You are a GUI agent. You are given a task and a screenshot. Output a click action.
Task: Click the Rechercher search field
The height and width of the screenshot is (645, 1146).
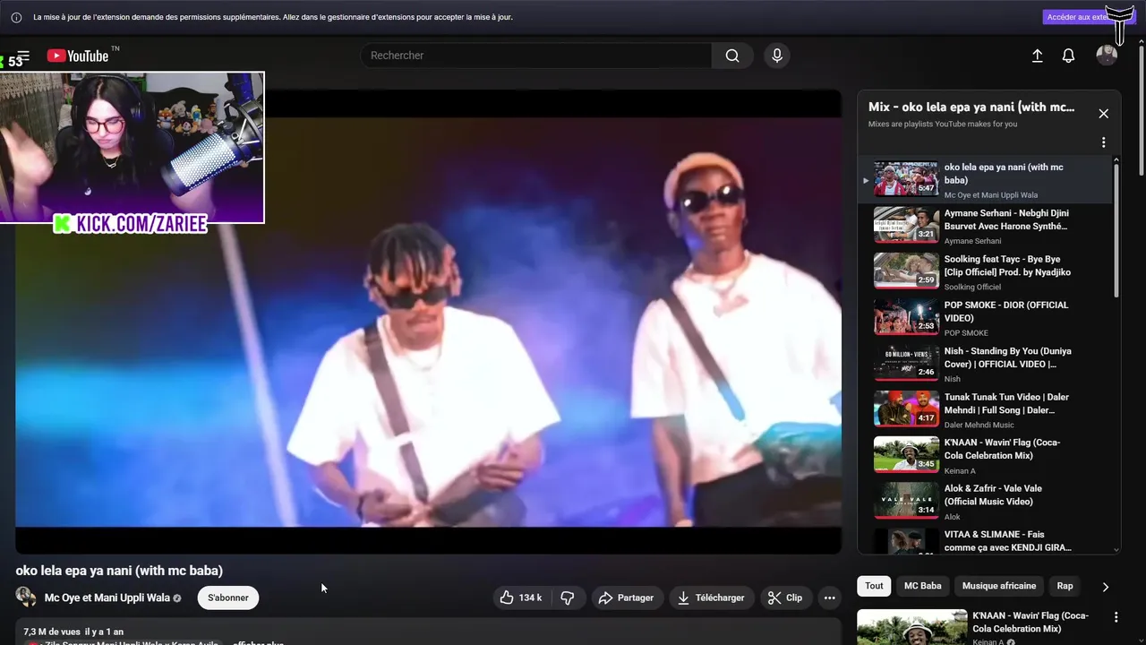pos(535,56)
